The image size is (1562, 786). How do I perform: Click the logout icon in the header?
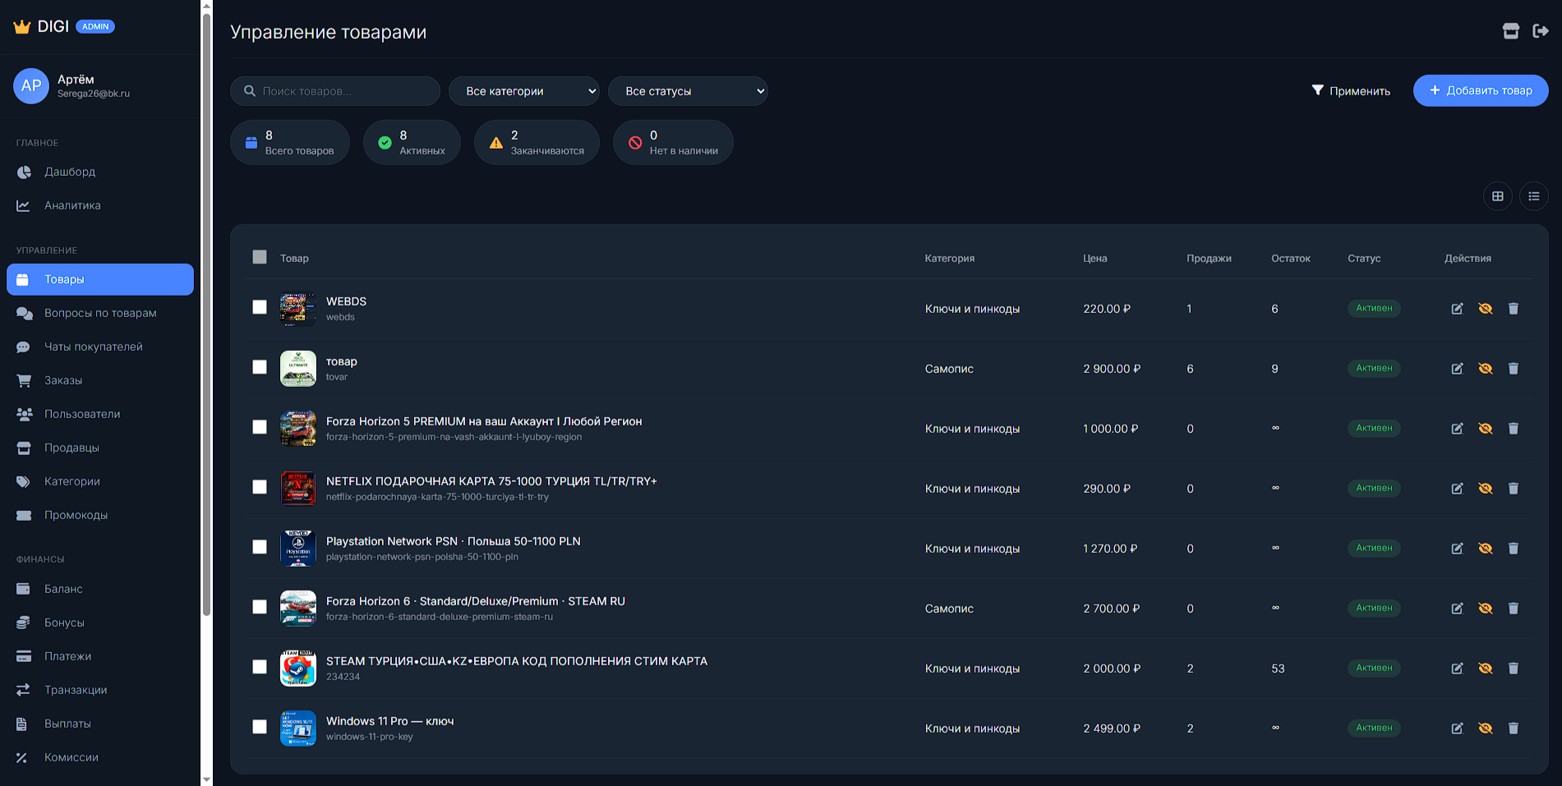tap(1541, 31)
